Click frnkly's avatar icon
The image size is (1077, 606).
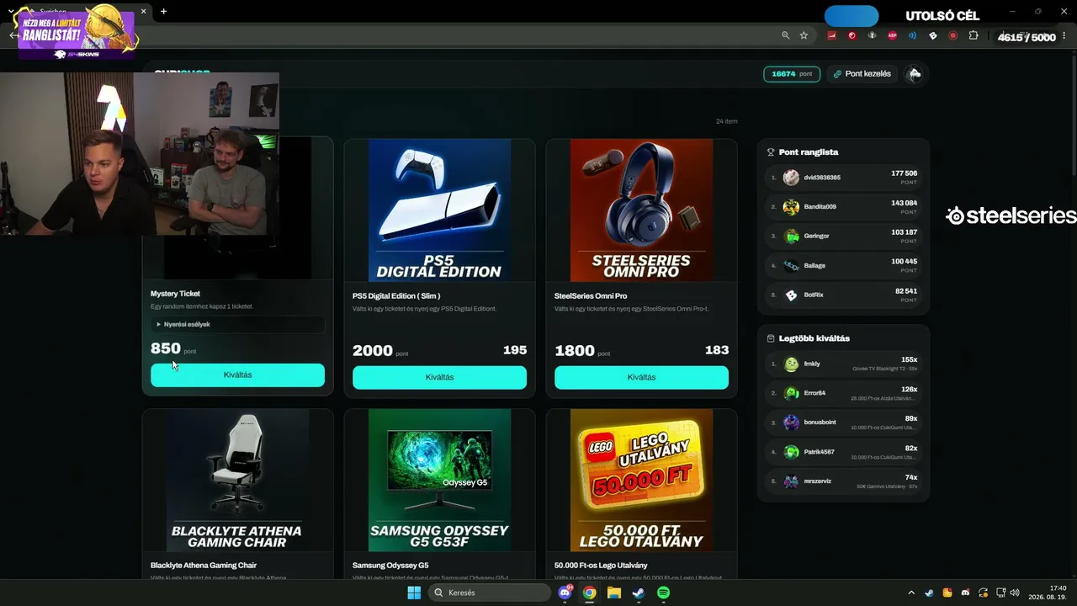(x=791, y=364)
